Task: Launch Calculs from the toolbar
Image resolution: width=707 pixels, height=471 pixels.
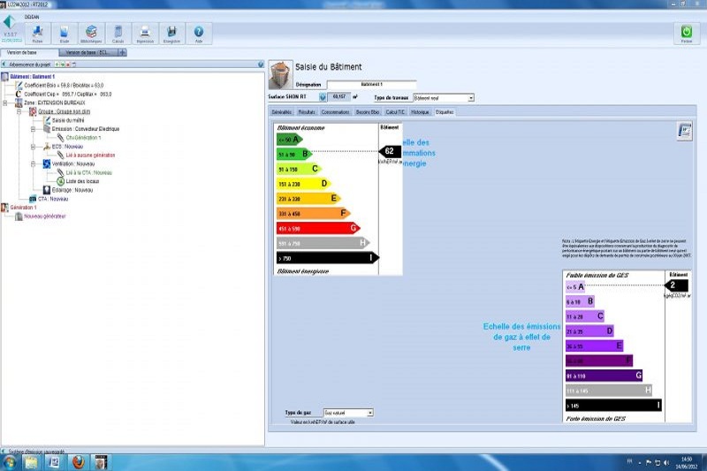Action: point(118,34)
